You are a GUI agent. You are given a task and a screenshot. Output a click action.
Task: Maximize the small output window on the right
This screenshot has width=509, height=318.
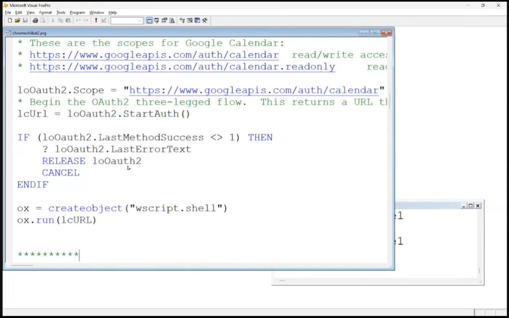pos(470,206)
